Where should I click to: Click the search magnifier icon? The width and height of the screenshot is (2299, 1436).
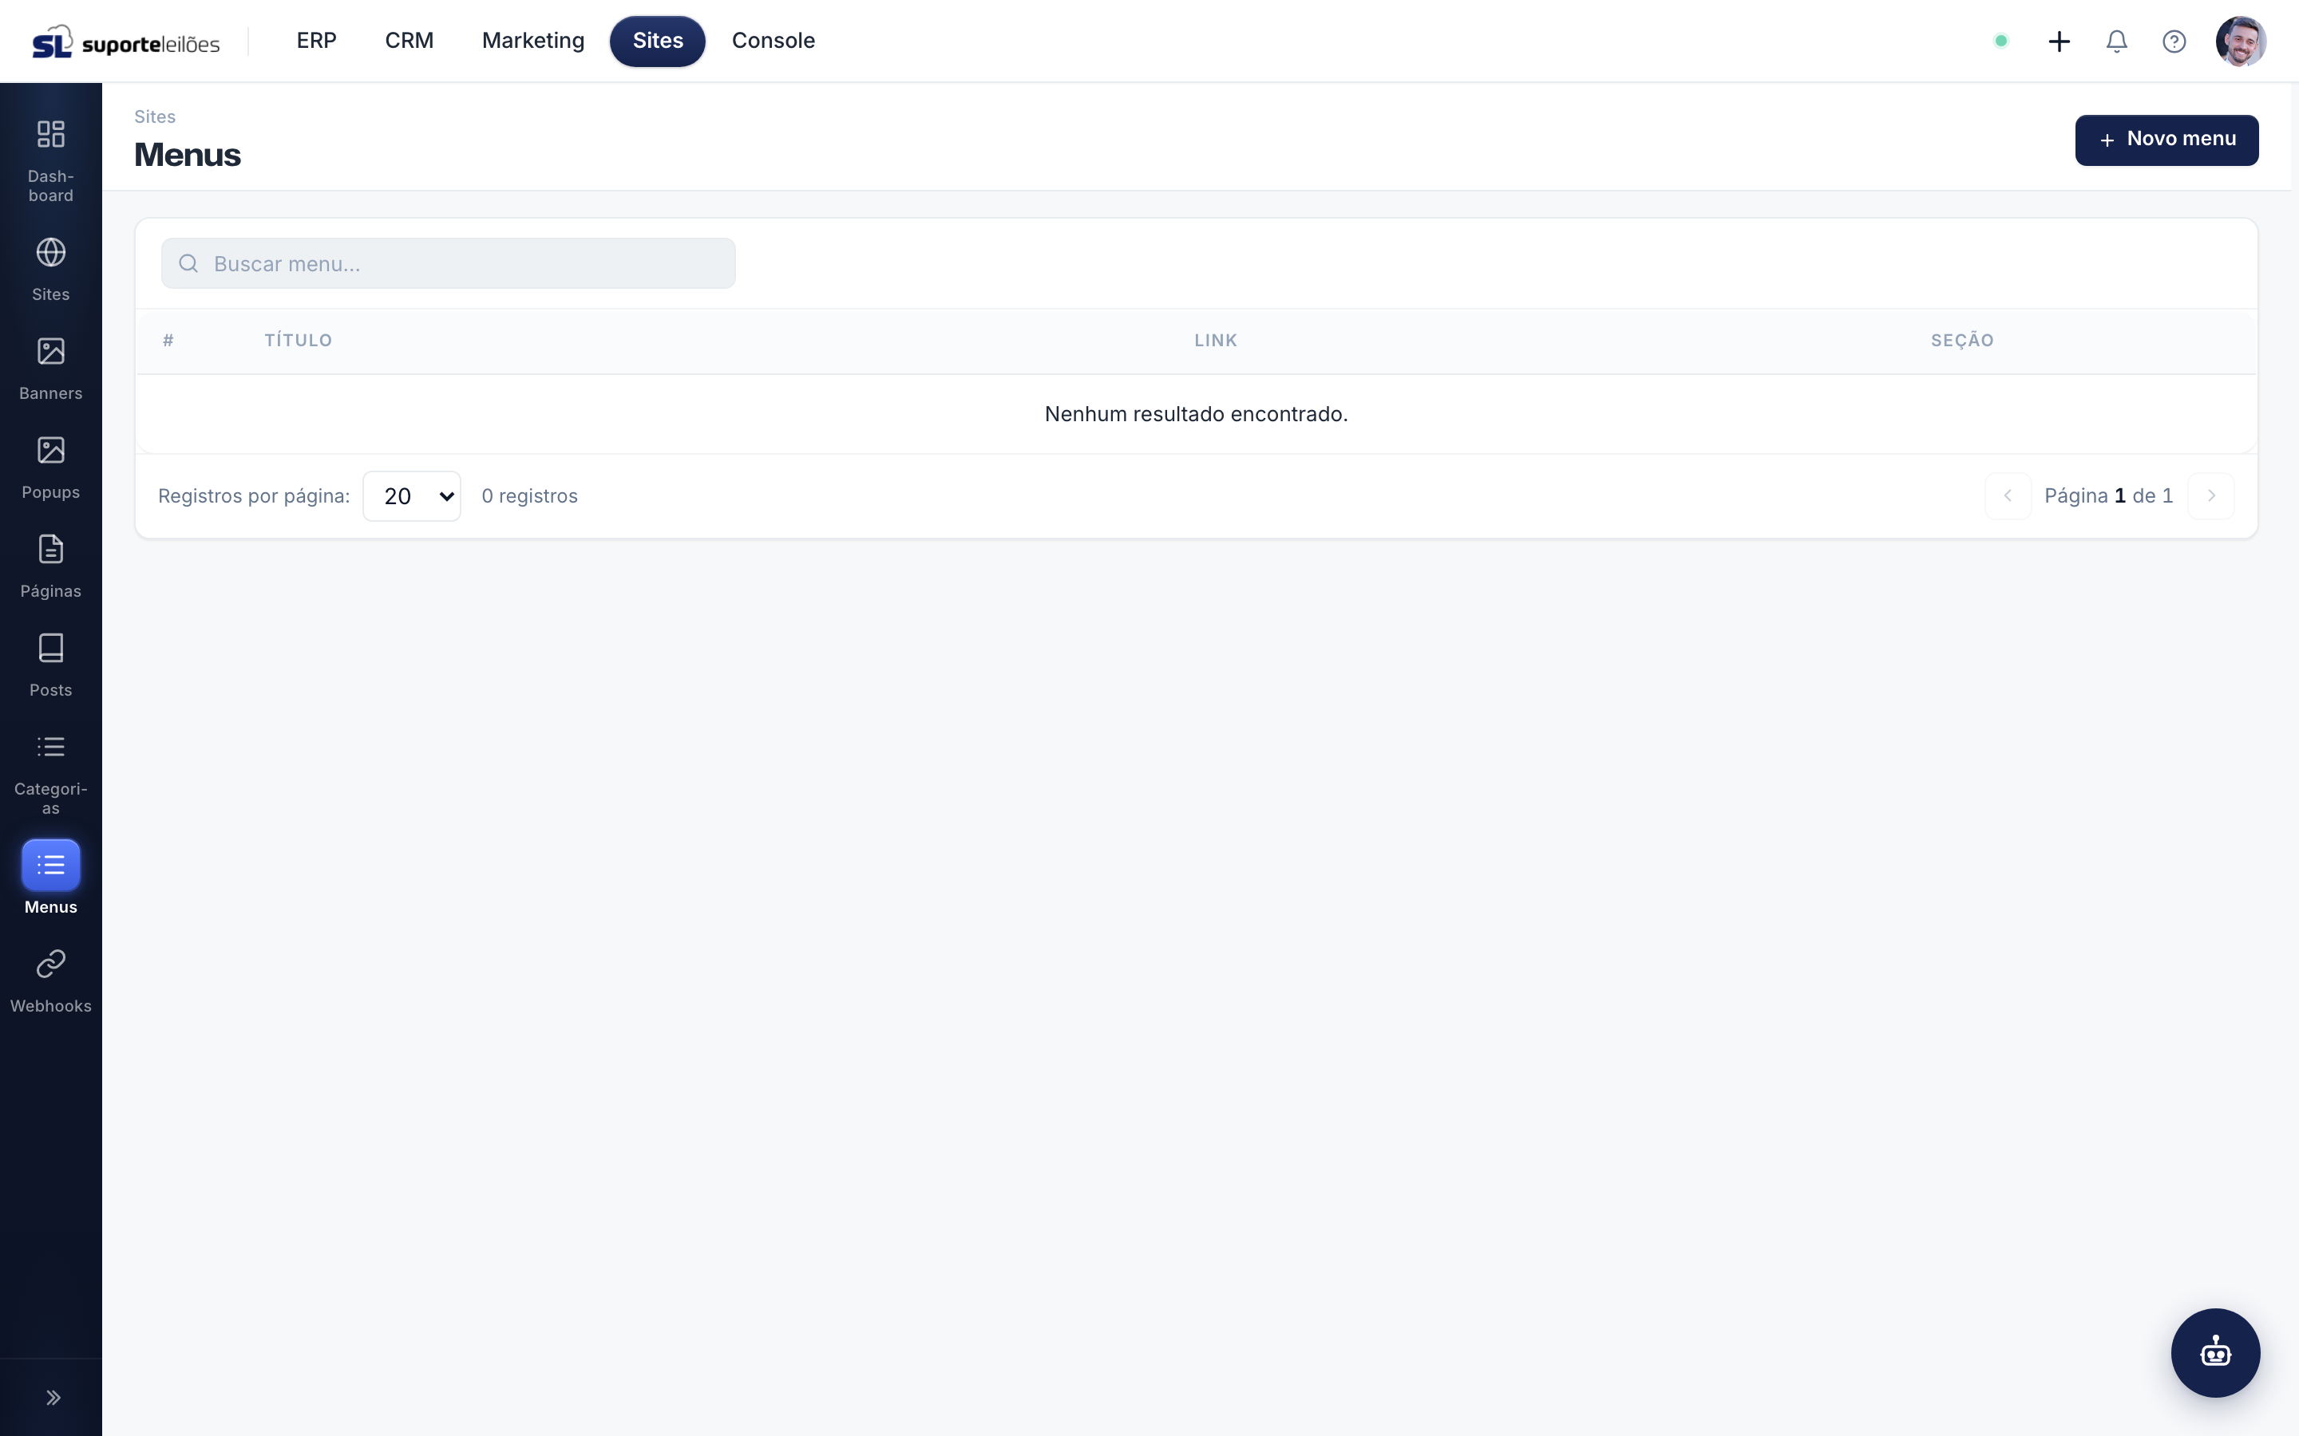(x=188, y=263)
